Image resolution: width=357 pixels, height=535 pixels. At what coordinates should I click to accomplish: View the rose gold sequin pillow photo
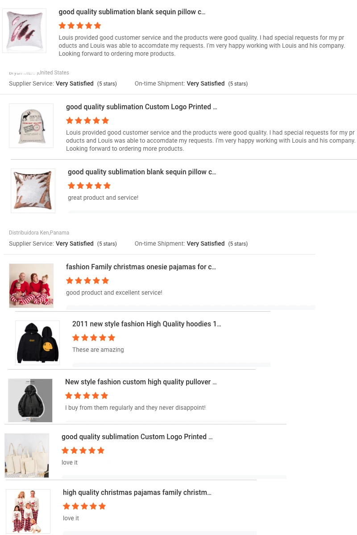[x=33, y=190]
